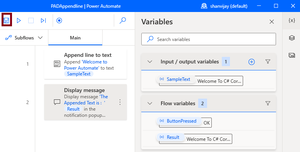Click the Input / output variables count badge 1

pos(226,61)
